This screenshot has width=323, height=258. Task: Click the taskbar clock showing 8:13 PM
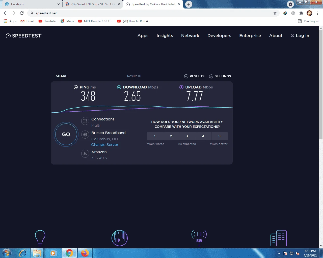(x=310, y=253)
